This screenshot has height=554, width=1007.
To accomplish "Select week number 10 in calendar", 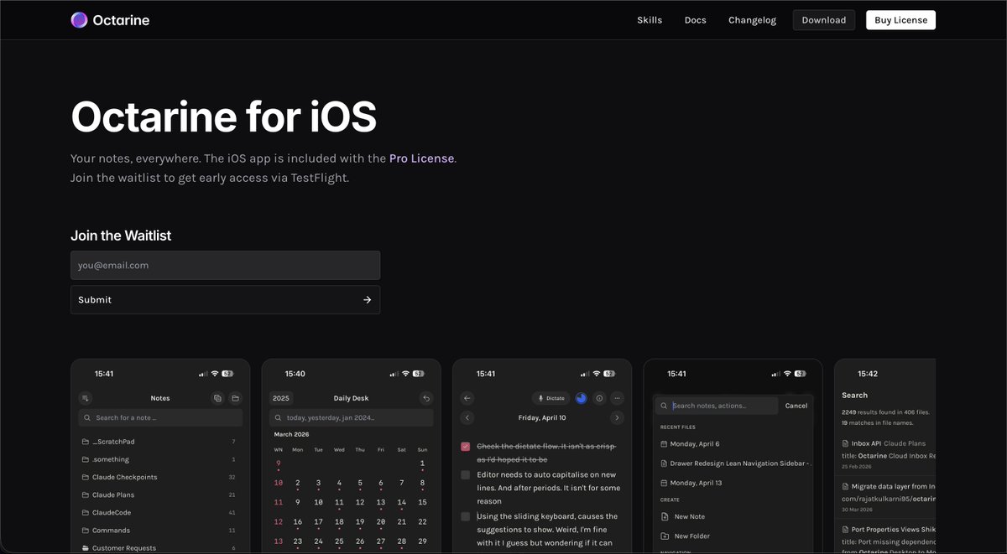I will point(278,483).
